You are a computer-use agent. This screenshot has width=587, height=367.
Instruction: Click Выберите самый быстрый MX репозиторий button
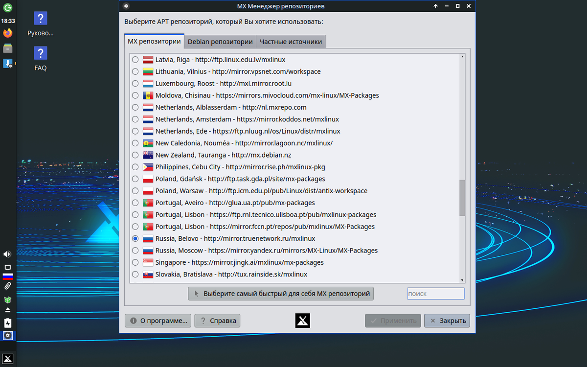pyautogui.click(x=281, y=294)
